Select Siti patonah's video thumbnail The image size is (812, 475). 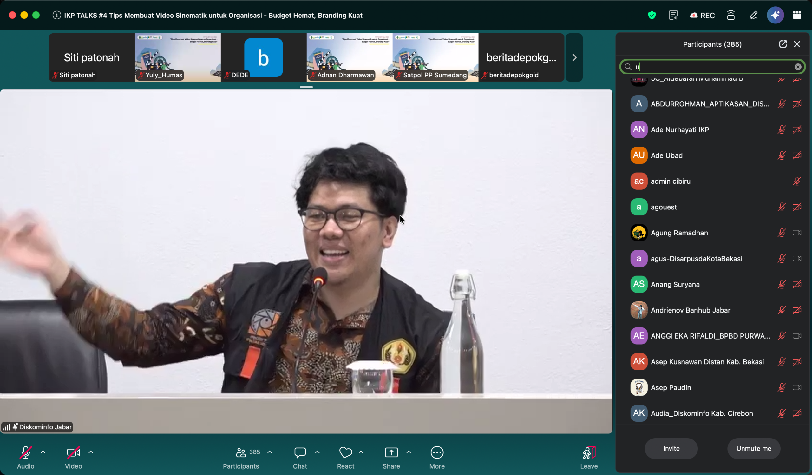[91, 57]
